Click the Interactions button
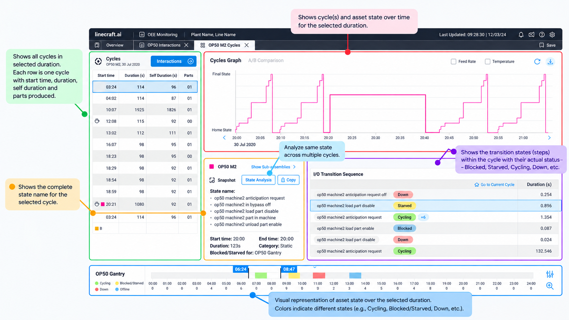569x320 pixels. click(174, 61)
